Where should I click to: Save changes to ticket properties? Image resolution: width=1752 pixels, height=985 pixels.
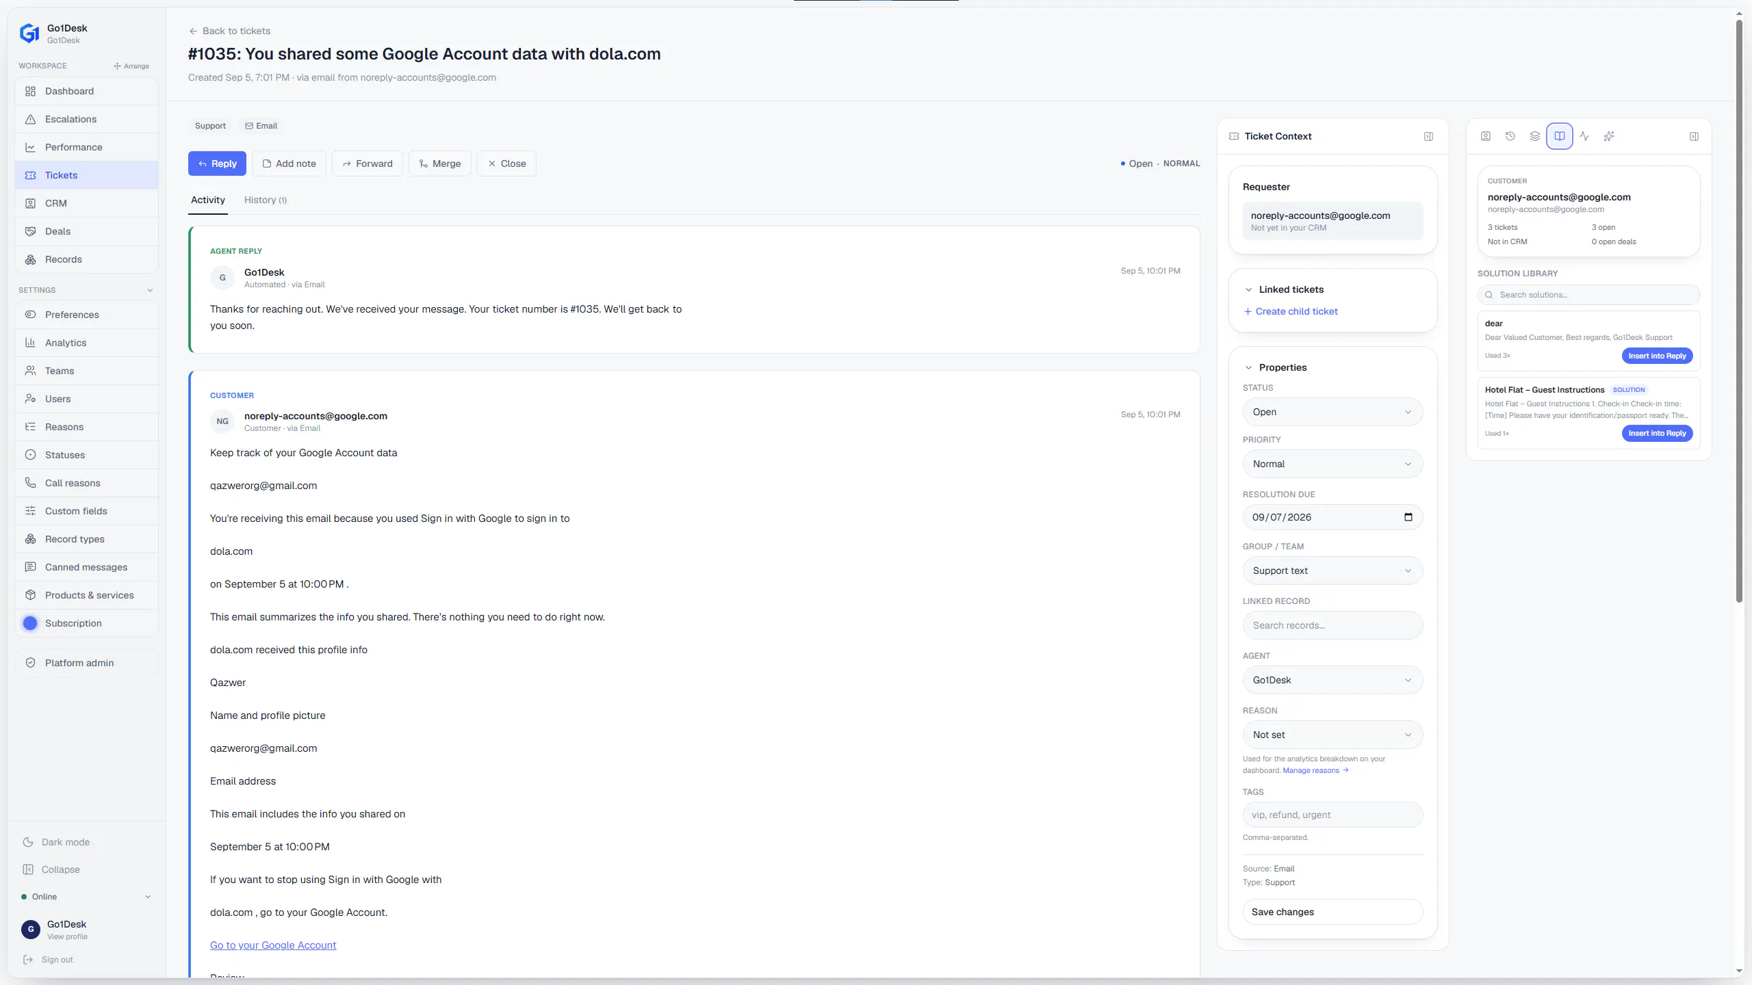tap(1332, 912)
